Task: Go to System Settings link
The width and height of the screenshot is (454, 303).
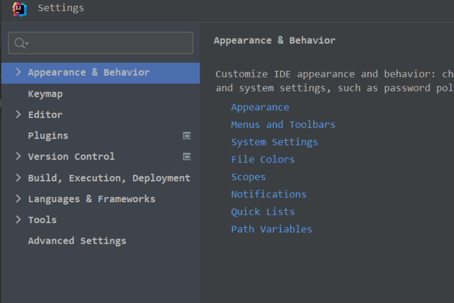Action: [x=274, y=142]
